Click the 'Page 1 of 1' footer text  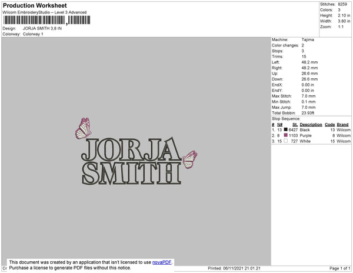(x=340, y=268)
